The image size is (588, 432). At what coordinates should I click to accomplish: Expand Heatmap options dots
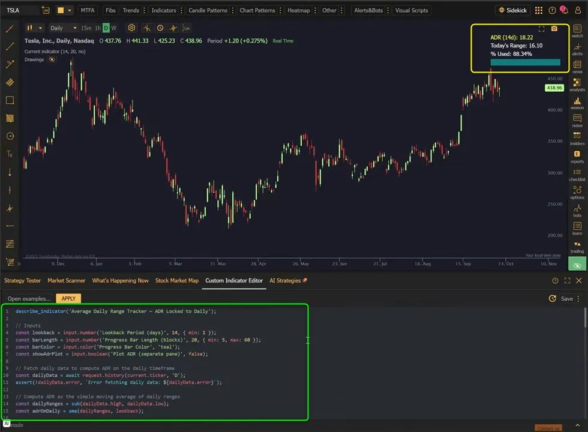315,11
